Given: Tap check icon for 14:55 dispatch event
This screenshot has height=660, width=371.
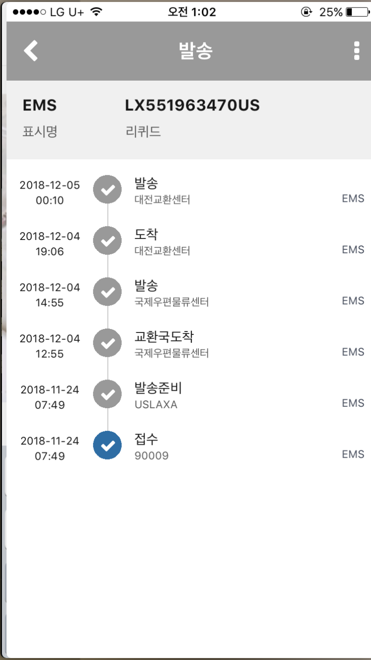Looking at the screenshot, I should coord(107,292).
